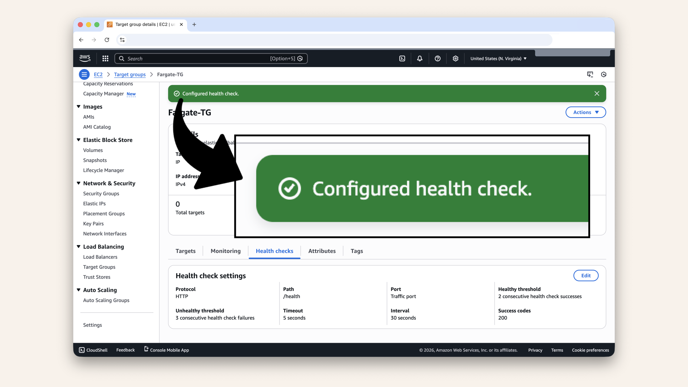Launch CloudShell from the footer bar
Viewport: 688px width, 387px height.
pos(93,350)
